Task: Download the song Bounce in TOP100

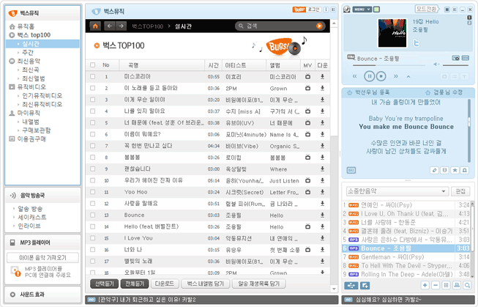Action: [x=322, y=215]
